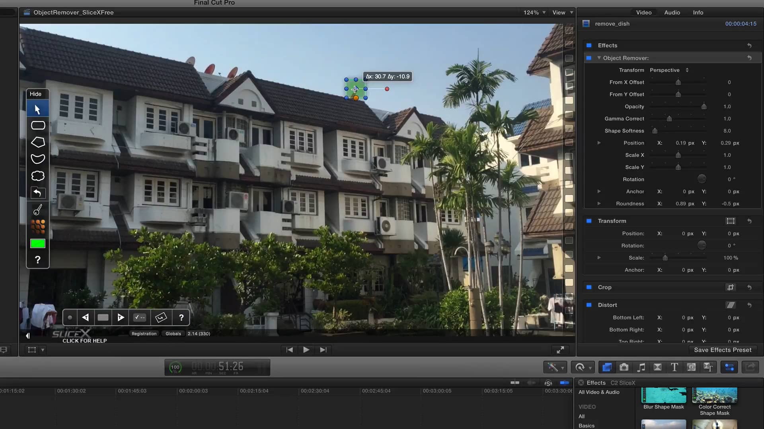Select the rectangle shape mask tool
Viewport: 764px width, 429px height.
click(37, 125)
